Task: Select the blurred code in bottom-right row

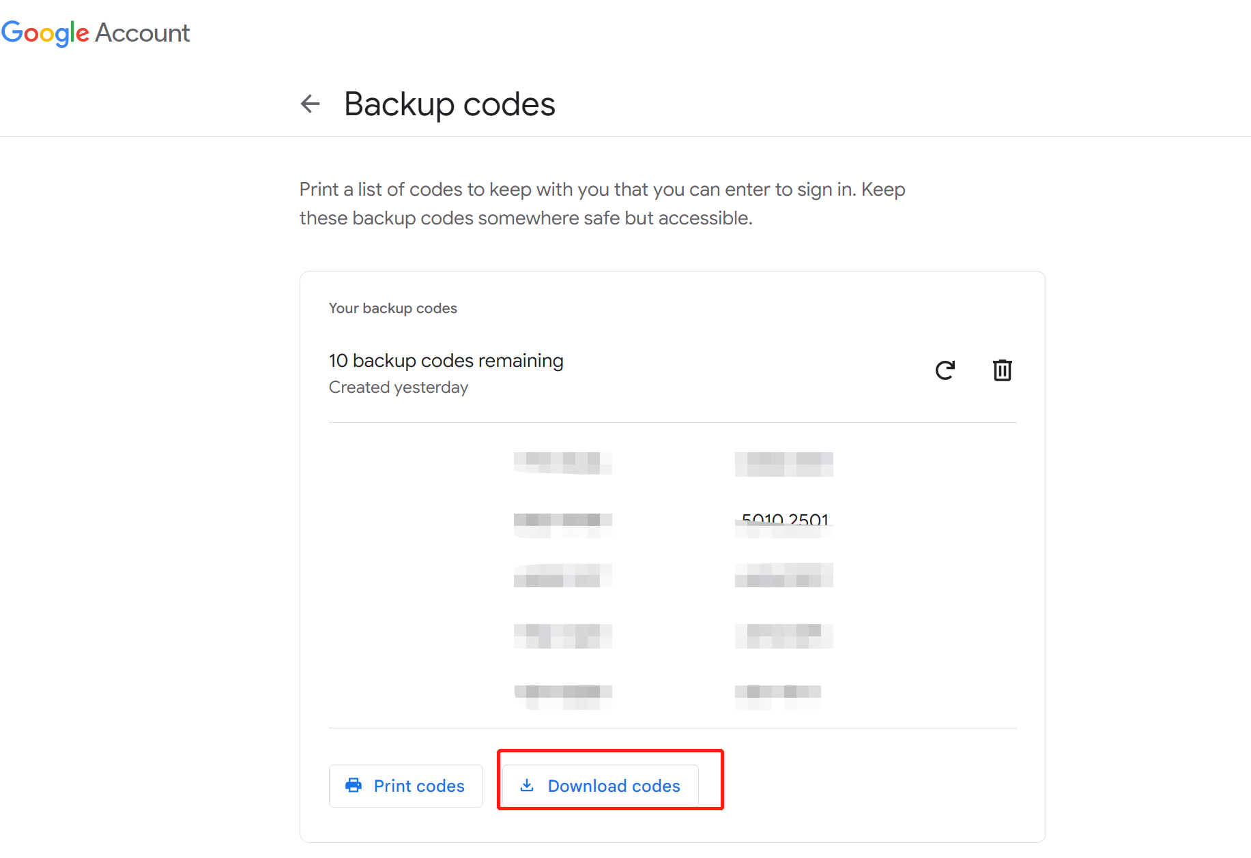Action: 778,696
